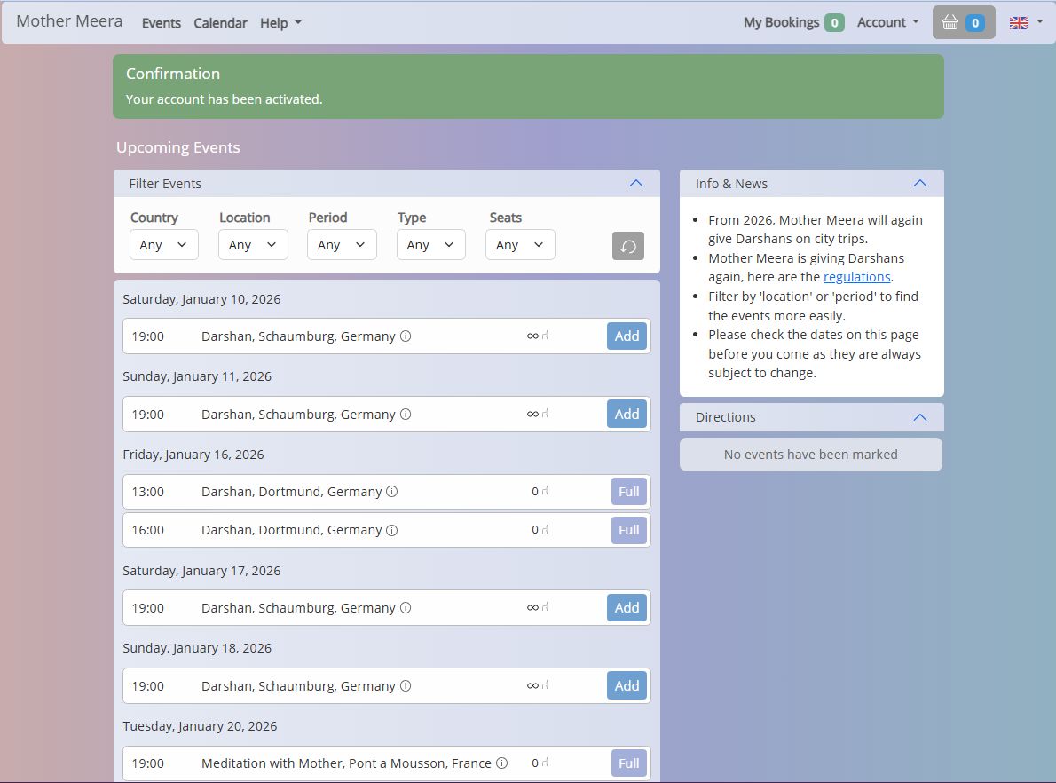Click info icon for 13:00 Dortmund Darshan

click(391, 492)
